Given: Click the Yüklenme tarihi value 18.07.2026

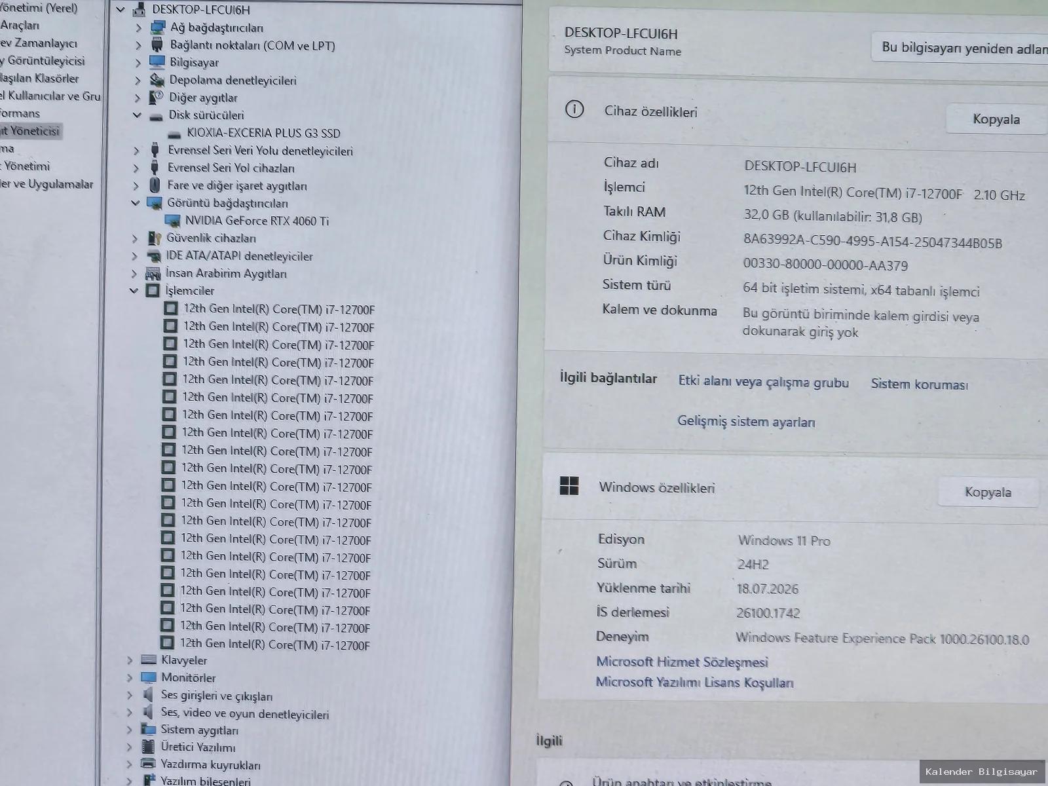Looking at the screenshot, I should pos(768,589).
